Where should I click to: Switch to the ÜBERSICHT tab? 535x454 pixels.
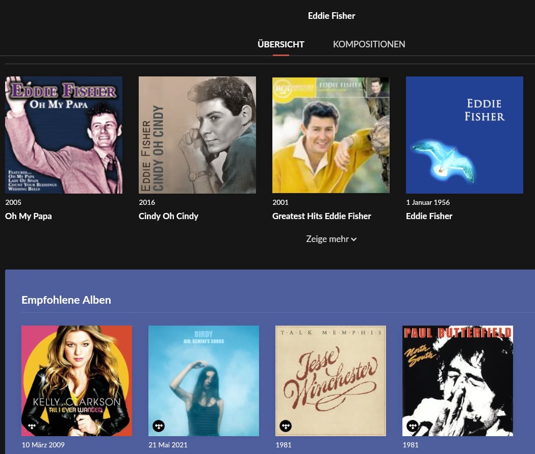(x=281, y=44)
